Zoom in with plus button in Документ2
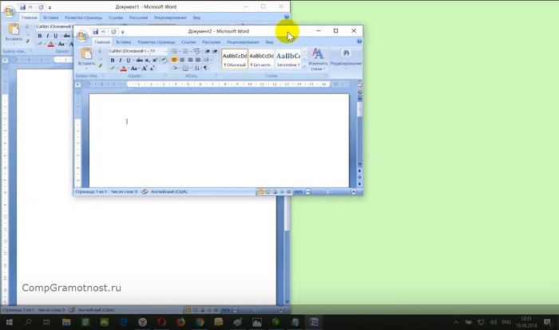 [x=353, y=192]
